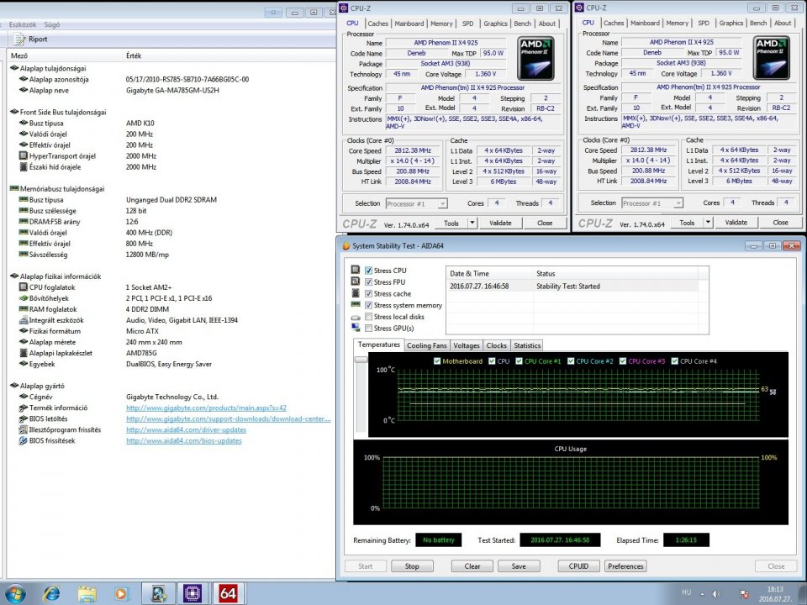This screenshot has height=605, width=807.
Task: Click the Stress GPU(s) monitor icon
Action: (x=355, y=328)
